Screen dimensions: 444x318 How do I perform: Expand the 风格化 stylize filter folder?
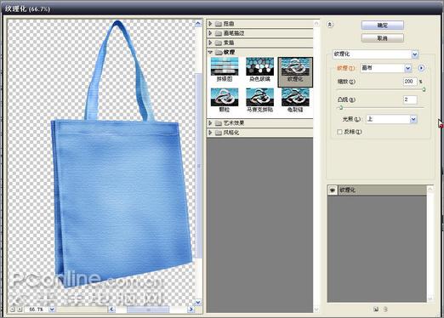pos(210,133)
